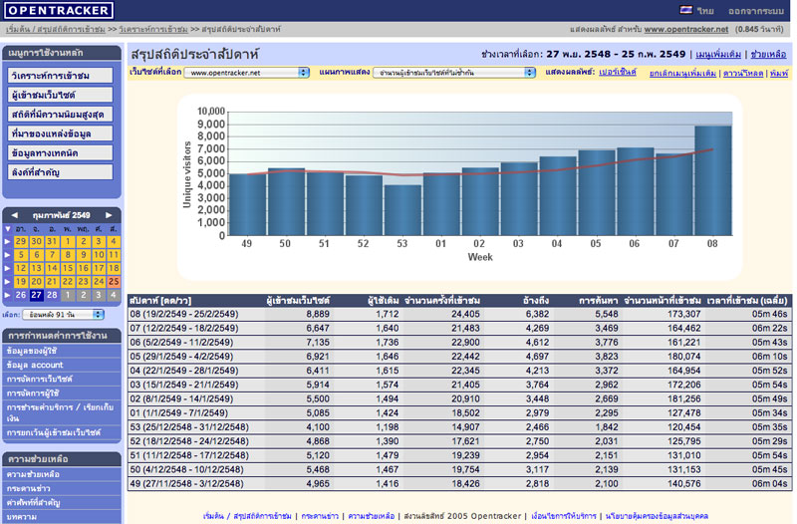
Task: Click the OPENTRACKER logo
Action: click(x=59, y=10)
